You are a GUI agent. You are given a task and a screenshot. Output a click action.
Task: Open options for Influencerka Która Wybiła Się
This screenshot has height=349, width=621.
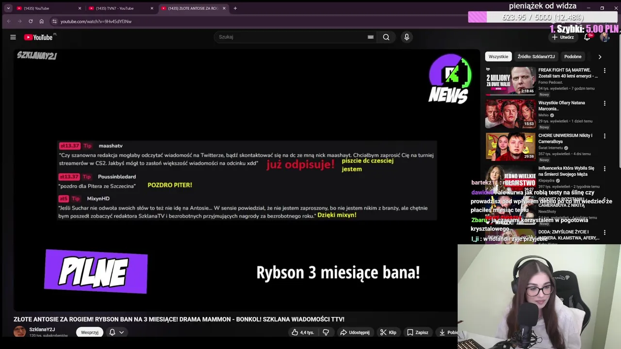pos(605,169)
